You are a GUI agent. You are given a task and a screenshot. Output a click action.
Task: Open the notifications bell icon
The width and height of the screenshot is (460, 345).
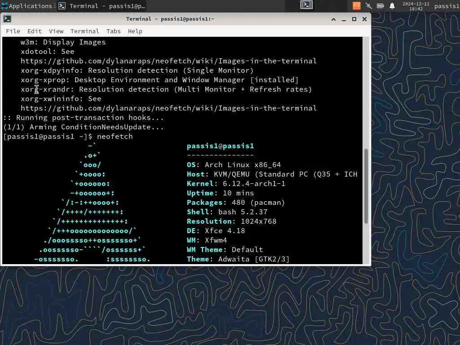click(x=392, y=6)
